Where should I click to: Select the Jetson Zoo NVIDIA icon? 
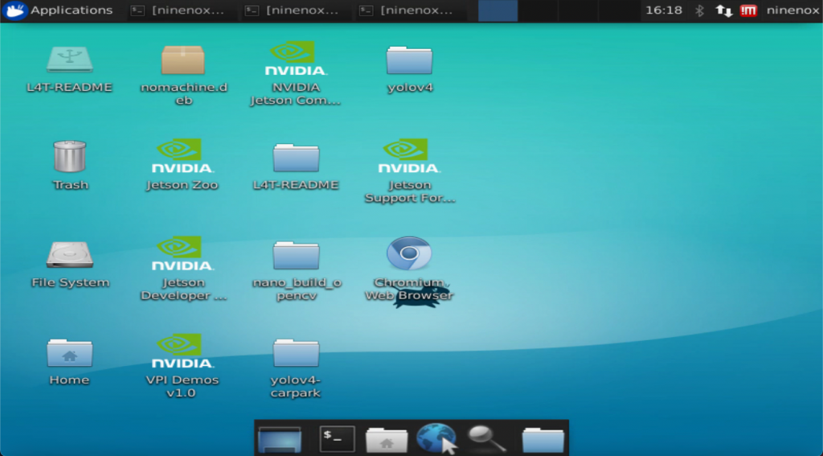[182, 155]
